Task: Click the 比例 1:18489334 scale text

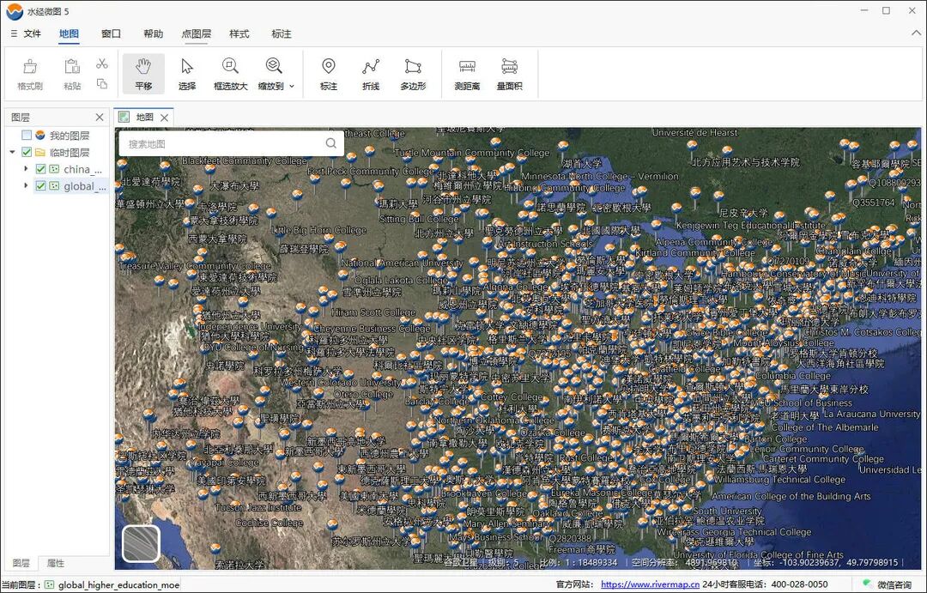Action: (x=579, y=562)
